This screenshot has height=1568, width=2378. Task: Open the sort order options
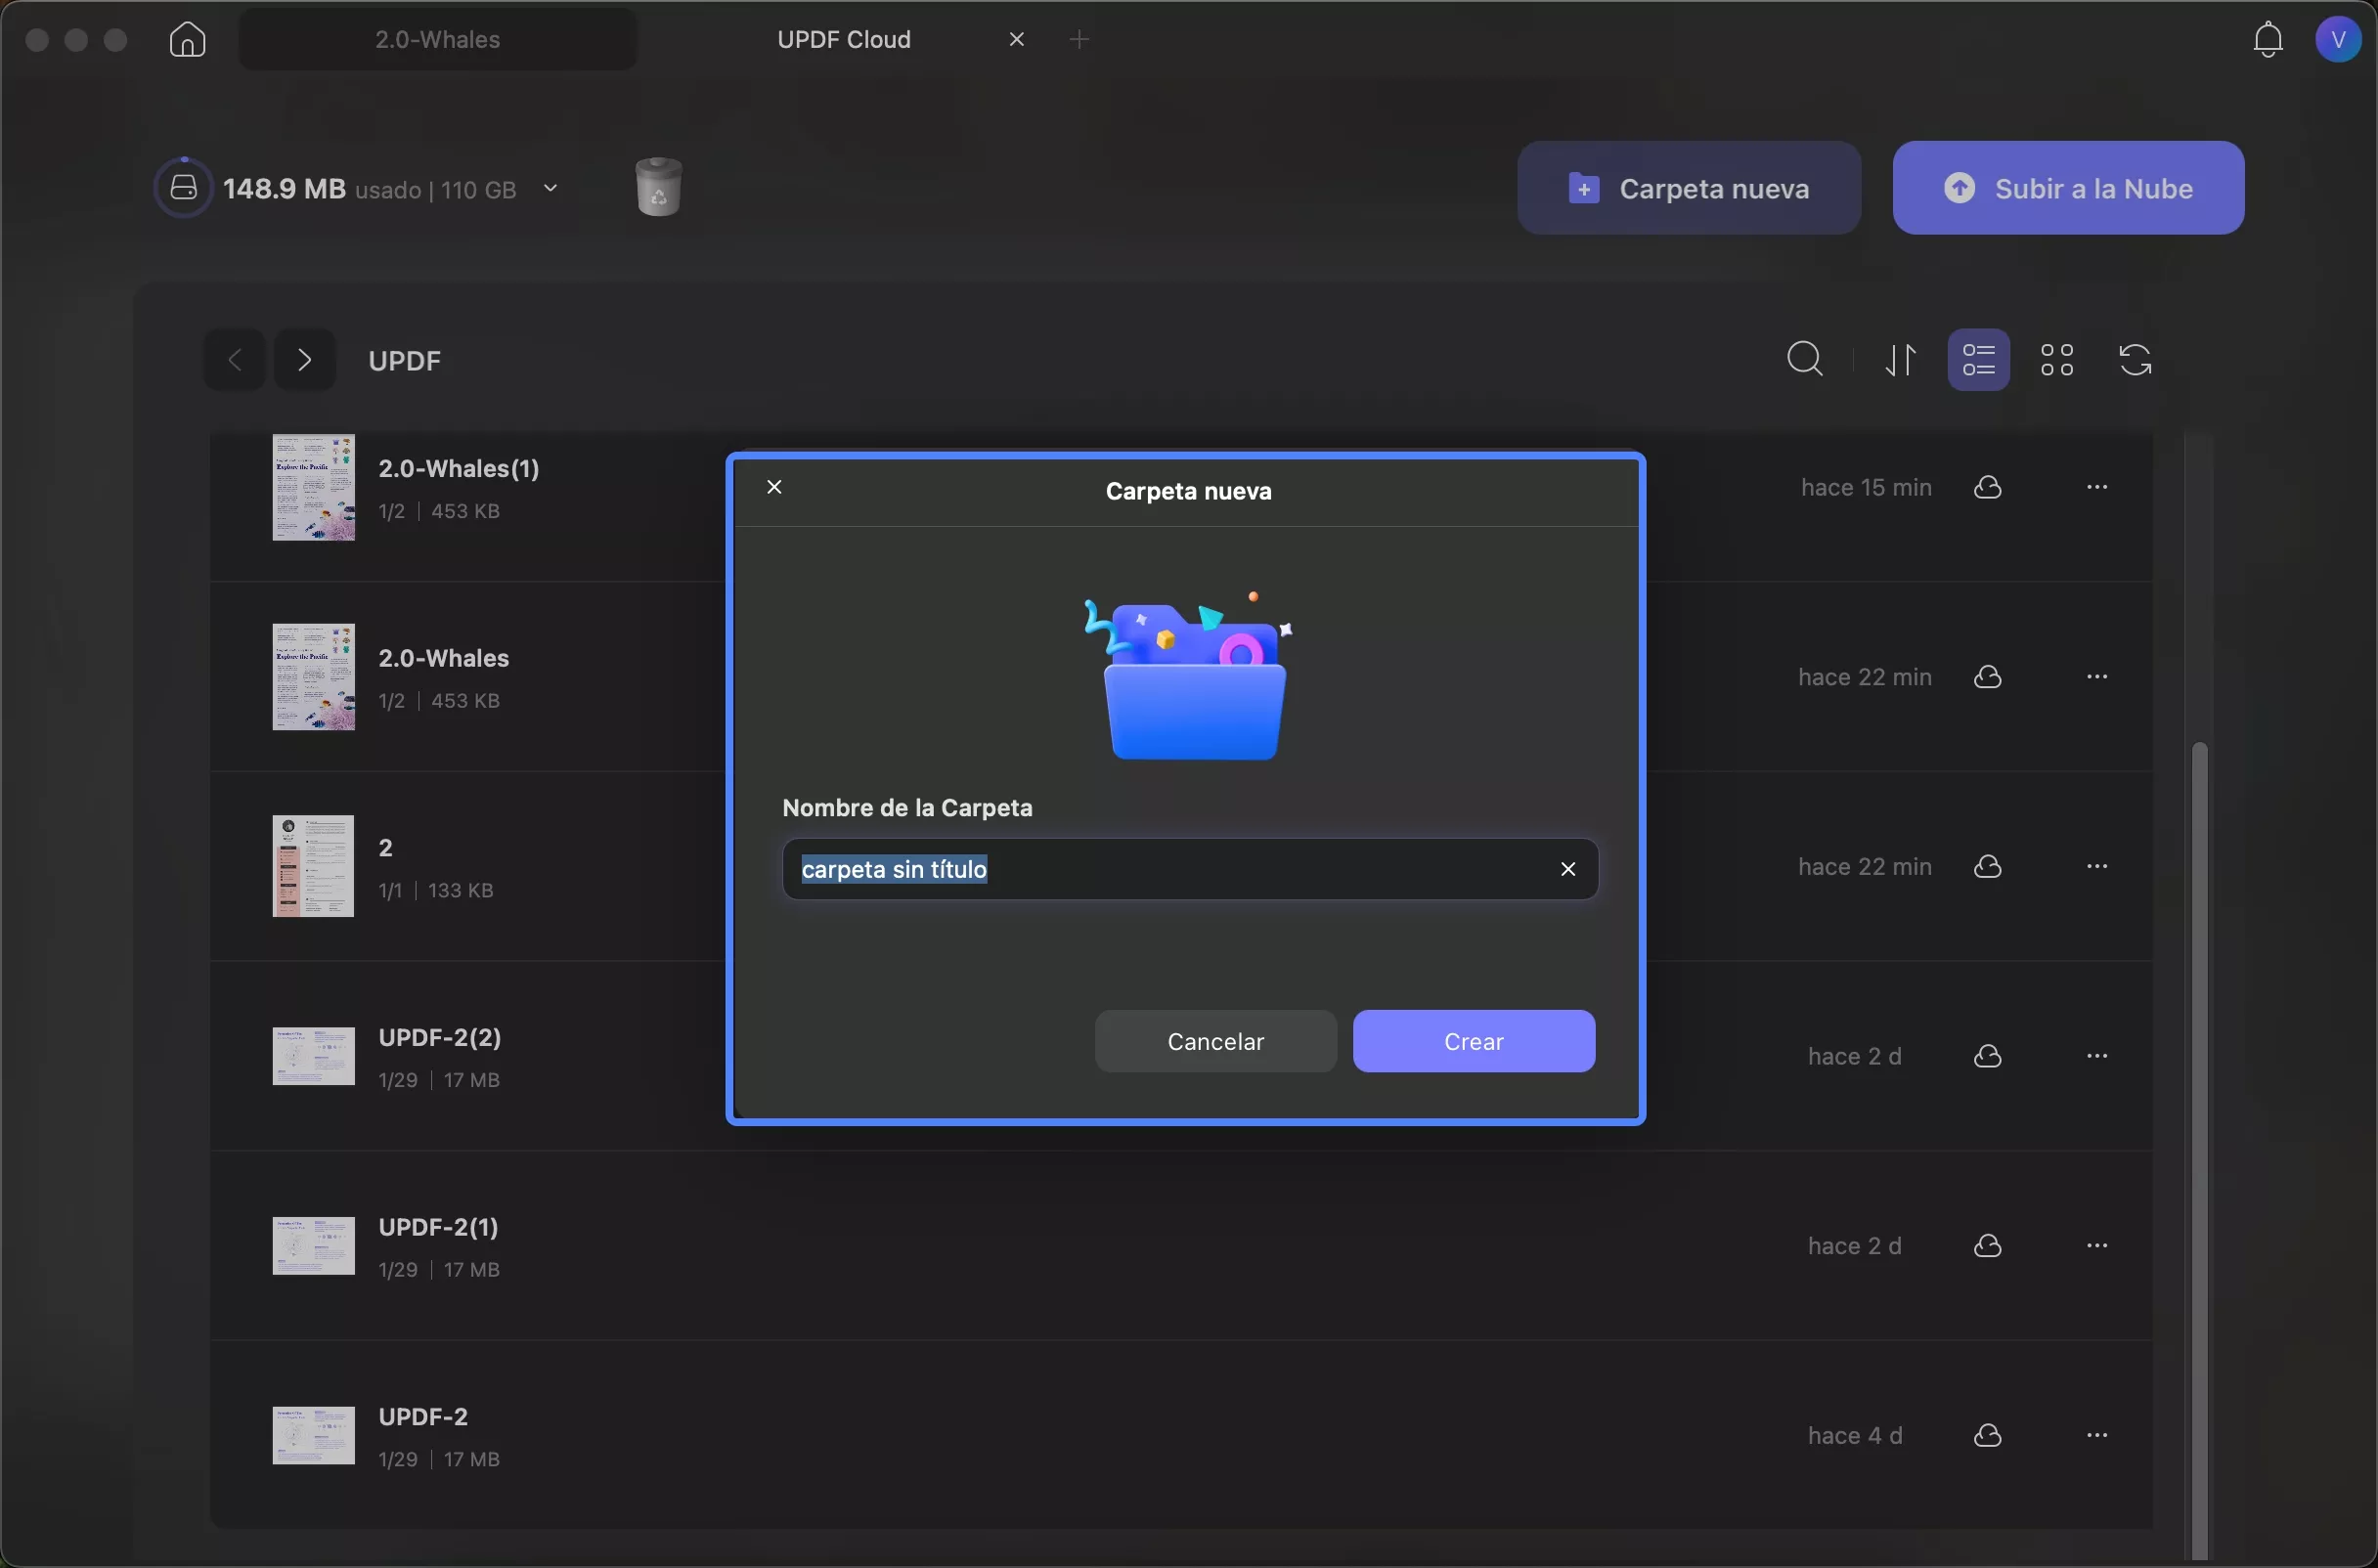[1901, 360]
